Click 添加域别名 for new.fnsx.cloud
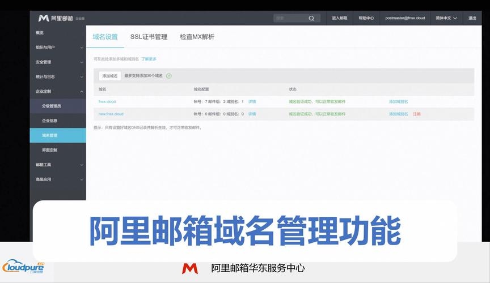 [x=399, y=114]
